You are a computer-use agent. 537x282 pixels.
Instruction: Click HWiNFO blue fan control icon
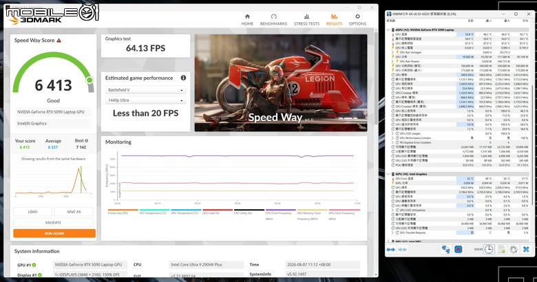pos(459,249)
